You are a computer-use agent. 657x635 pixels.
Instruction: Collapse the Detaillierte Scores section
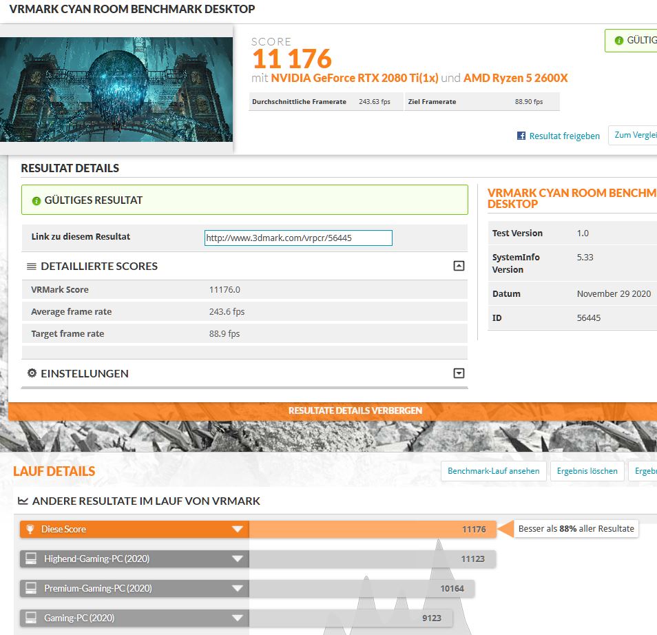(459, 266)
